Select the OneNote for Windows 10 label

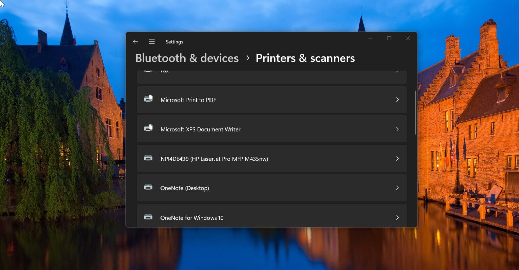[x=192, y=218]
